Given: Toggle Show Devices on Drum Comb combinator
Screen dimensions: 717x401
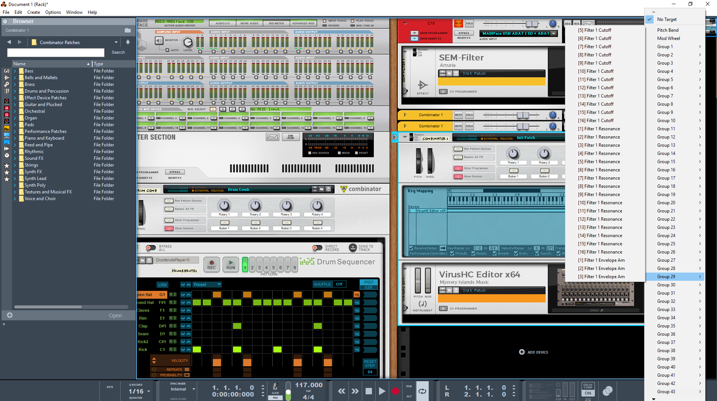Looking at the screenshot, I should [169, 229].
